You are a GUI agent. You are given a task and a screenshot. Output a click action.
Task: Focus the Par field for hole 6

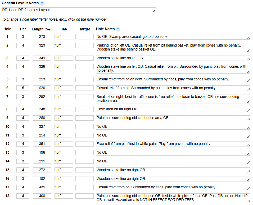(23, 88)
